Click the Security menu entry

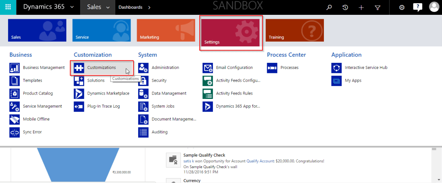click(x=159, y=80)
